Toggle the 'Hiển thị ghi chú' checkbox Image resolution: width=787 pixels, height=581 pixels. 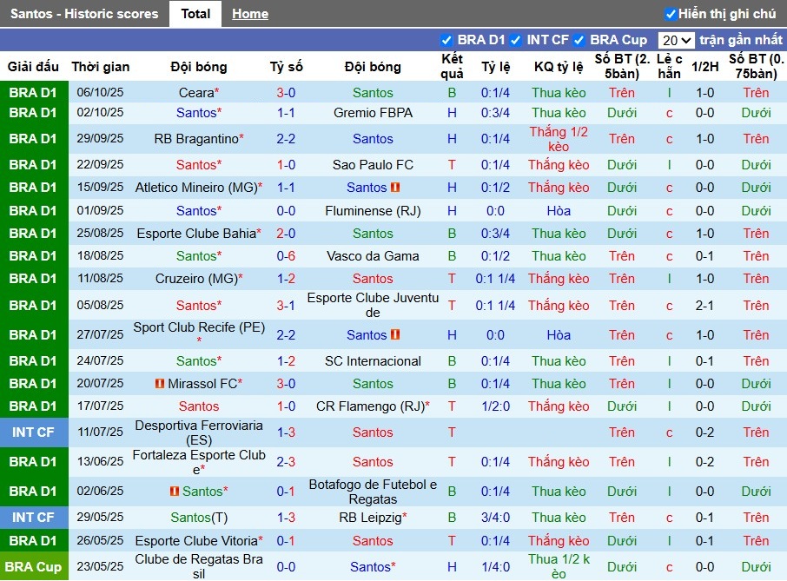[671, 14]
